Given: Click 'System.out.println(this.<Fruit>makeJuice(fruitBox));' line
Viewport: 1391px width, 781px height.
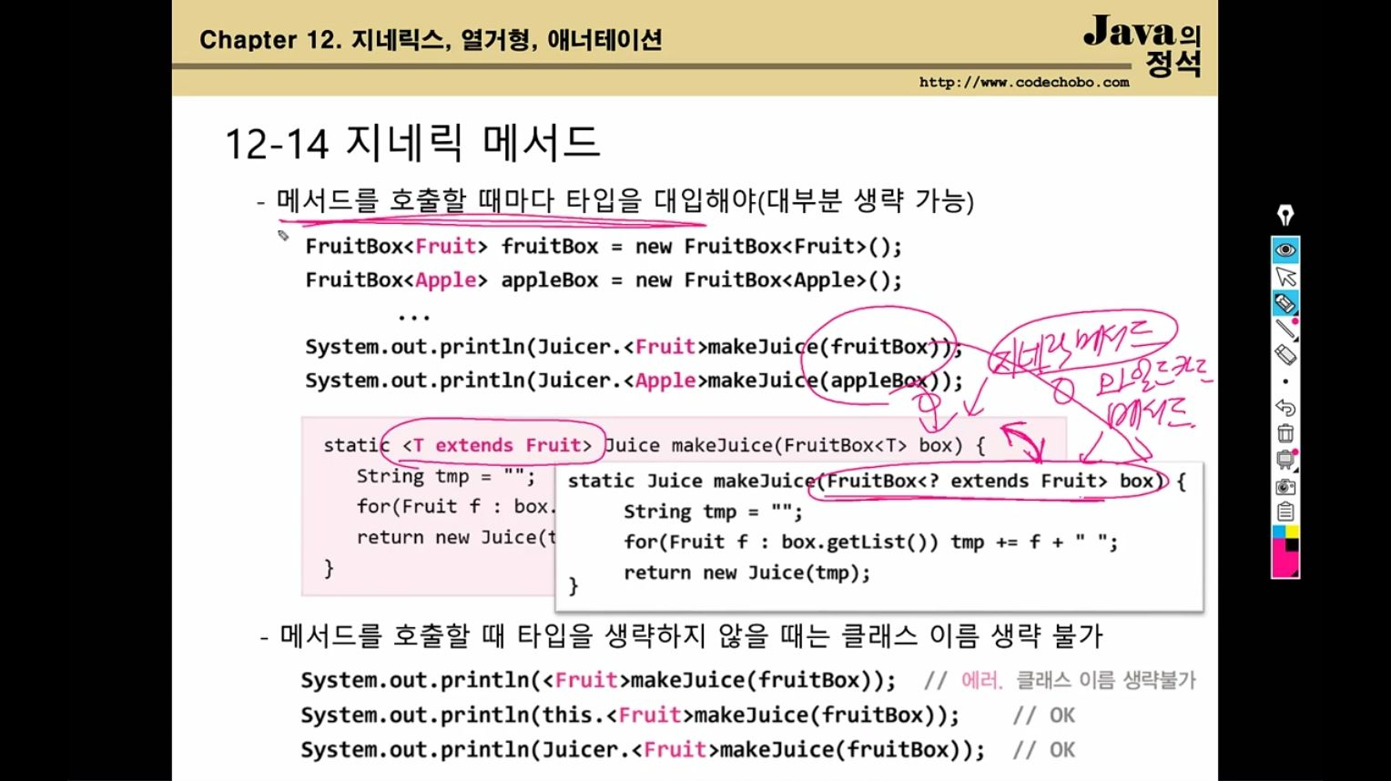Looking at the screenshot, I should [630, 715].
